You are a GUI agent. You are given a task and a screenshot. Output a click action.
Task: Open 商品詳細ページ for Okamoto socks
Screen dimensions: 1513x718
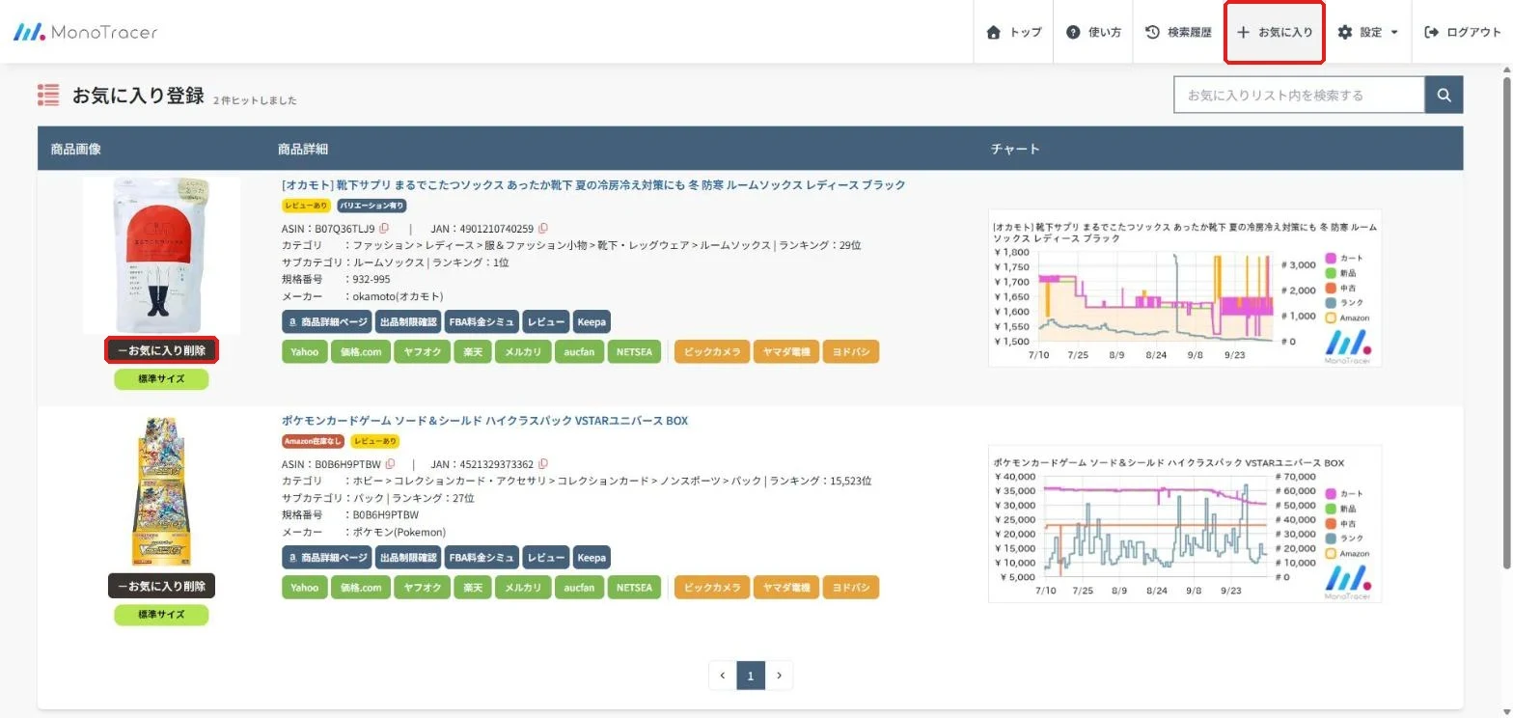click(x=327, y=321)
